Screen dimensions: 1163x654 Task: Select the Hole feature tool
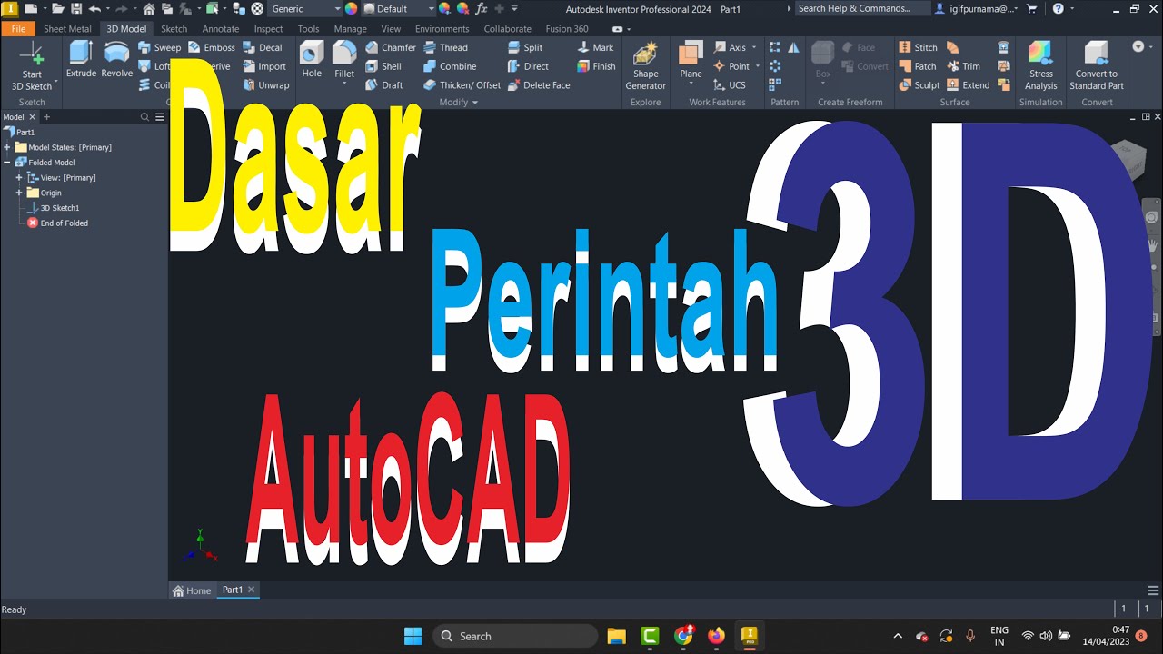pos(312,60)
